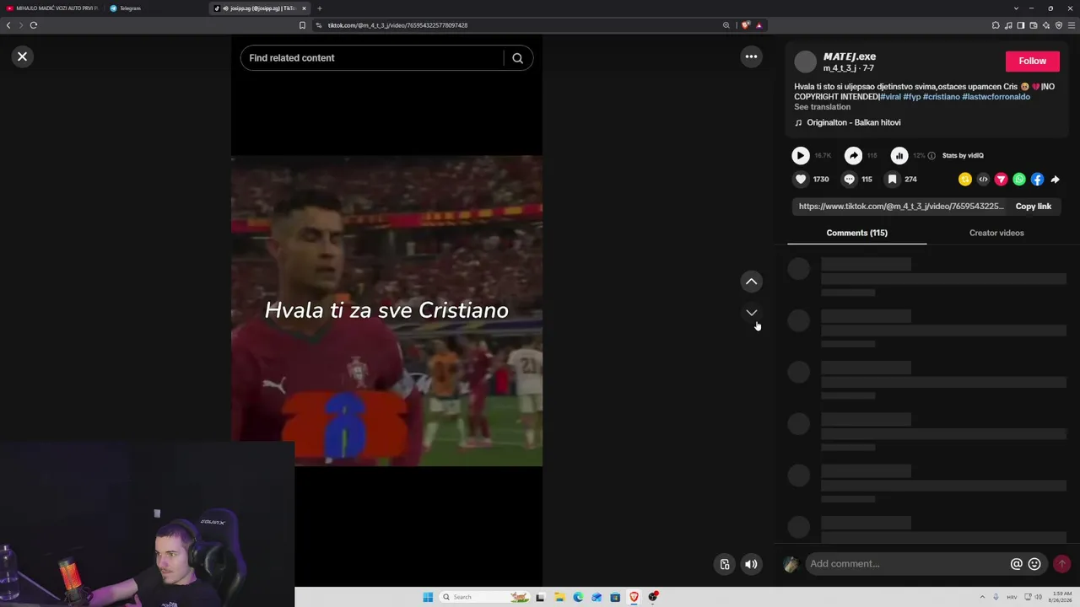Viewport: 1080px width, 607px height.
Task: Open the Brave Wallet icon
Action: click(x=1034, y=25)
